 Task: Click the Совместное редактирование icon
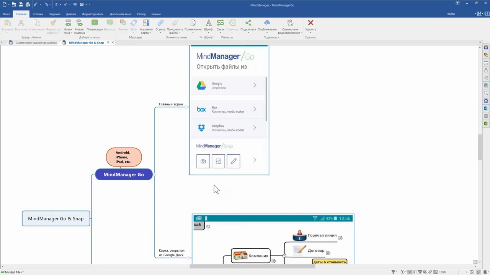click(290, 23)
